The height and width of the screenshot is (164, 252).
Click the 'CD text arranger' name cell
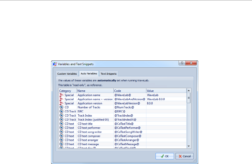pyautogui.click(x=95, y=140)
